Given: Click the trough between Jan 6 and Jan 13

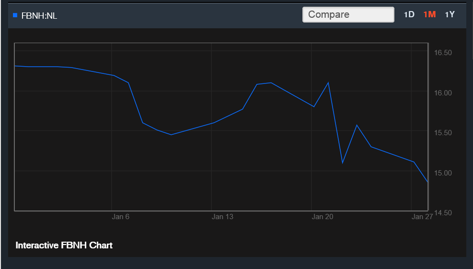Looking at the screenshot, I should [171, 135].
